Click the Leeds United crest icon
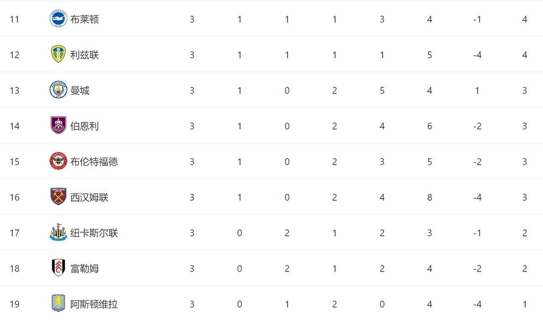This screenshot has width=543, height=320. [x=58, y=55]
